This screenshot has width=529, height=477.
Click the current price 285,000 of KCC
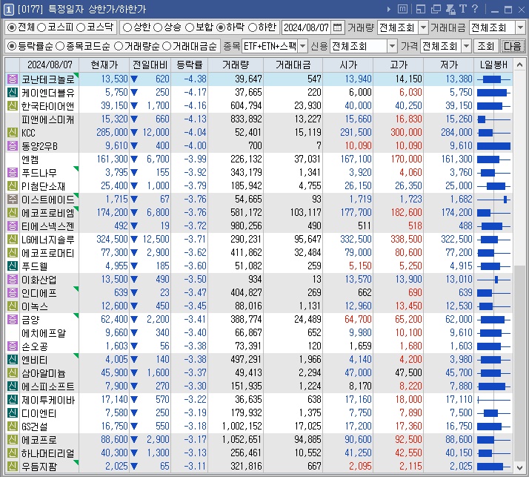pos(112,133)
